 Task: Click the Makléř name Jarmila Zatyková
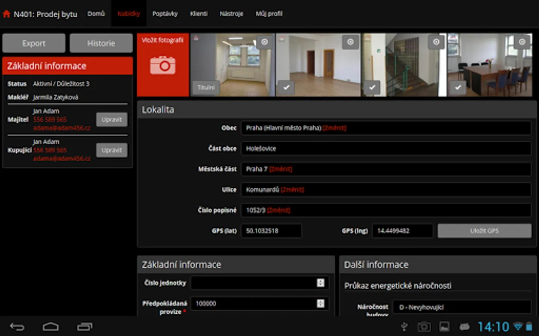point(55,97)
